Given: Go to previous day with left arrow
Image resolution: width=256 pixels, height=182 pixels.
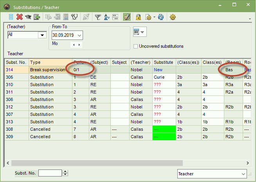Looking at the screenshot, I should click(x=74, y=45).
